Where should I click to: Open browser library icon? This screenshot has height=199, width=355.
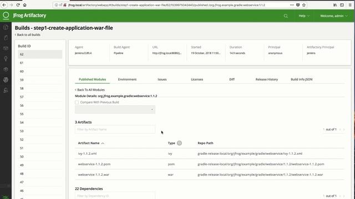tap(335, 5)
